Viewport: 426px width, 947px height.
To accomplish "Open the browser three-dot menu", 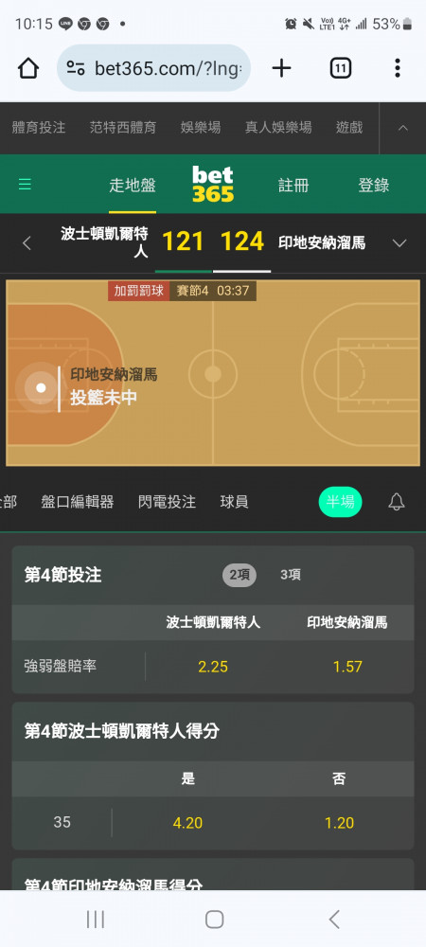I will pos(397,68).
